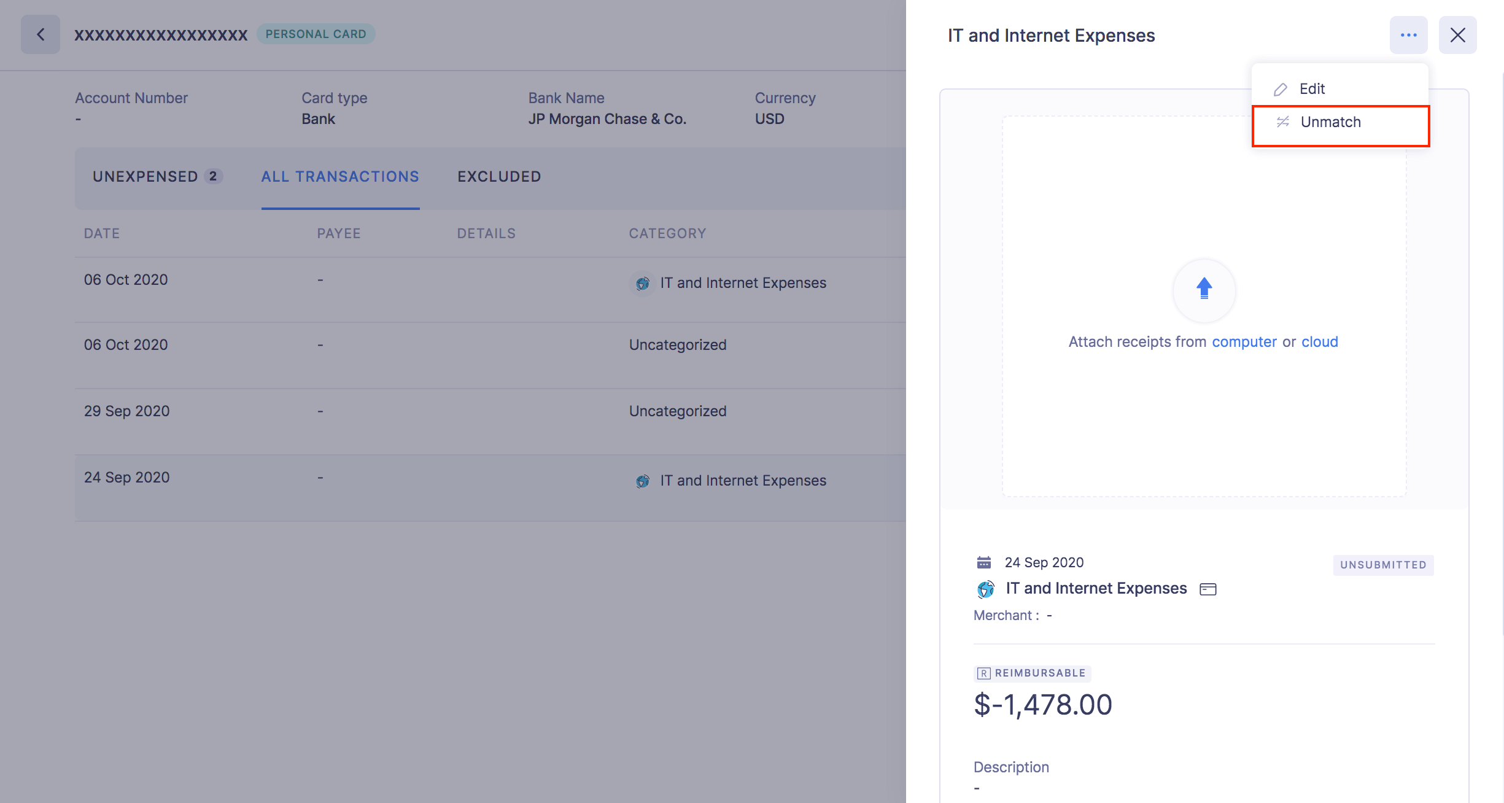The width and height of the screenshot is (1504, 803).
Task: Click globe icon in details panel
Action: click(986, 589)
